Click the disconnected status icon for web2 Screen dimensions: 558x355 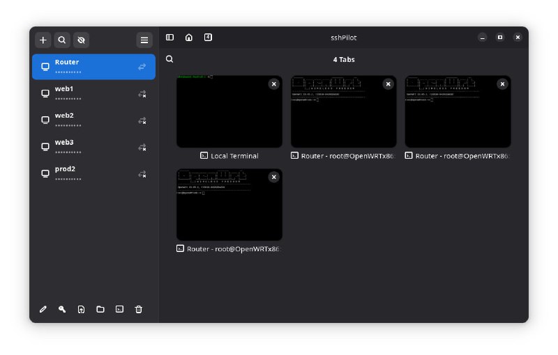tap(142, 120)
